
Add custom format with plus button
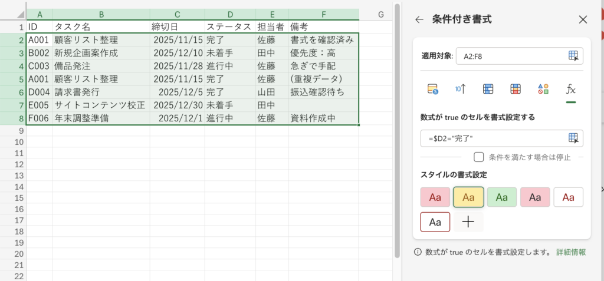click(468, 222)
